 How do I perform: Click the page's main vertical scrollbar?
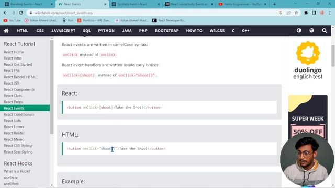point(333,56)
